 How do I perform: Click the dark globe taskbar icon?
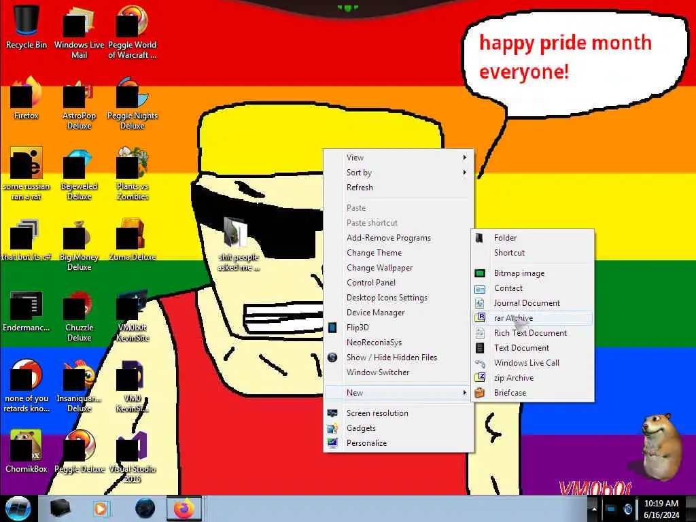(x=145, y=508)
